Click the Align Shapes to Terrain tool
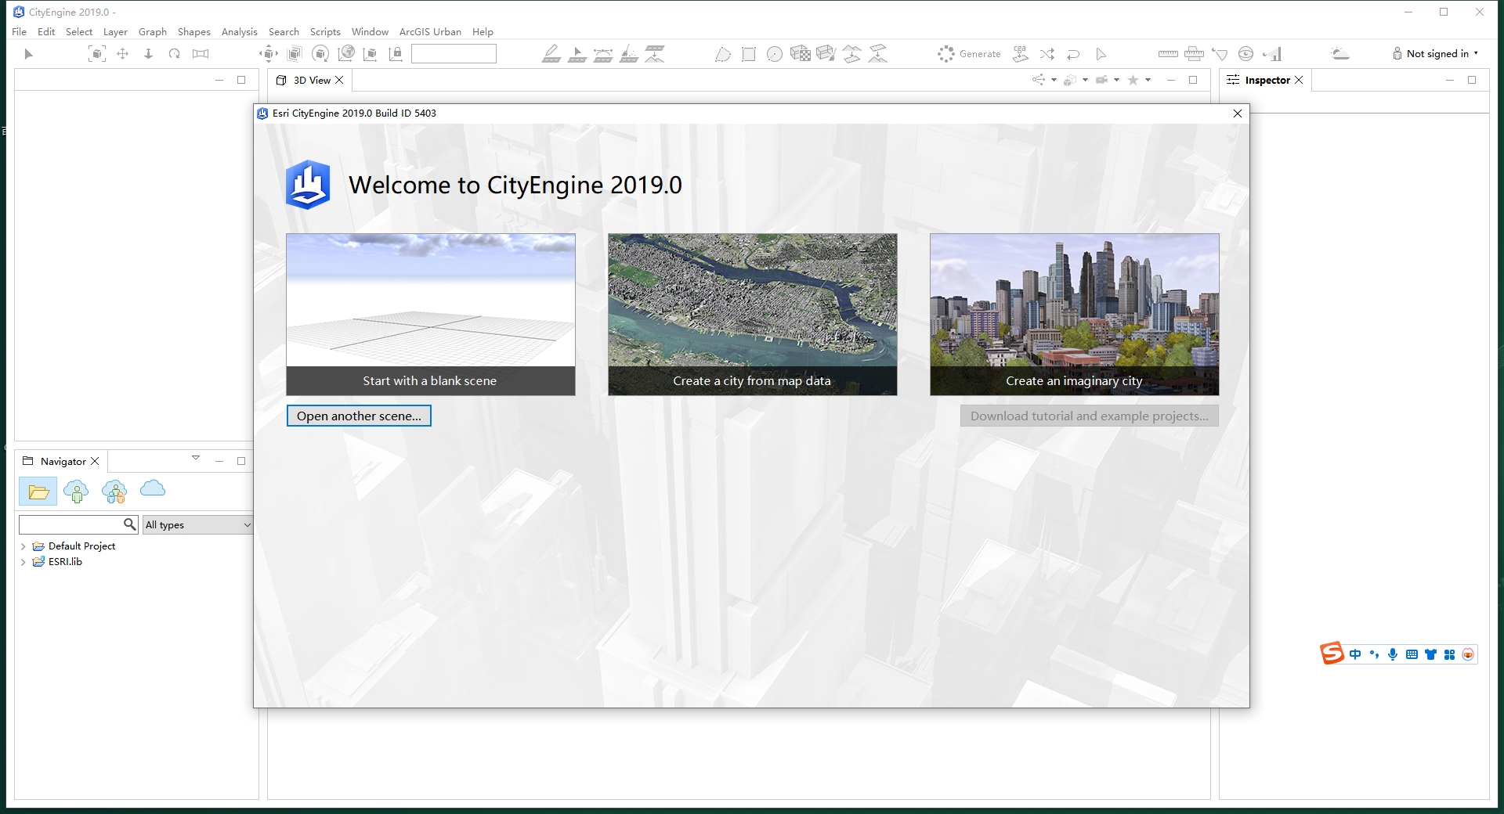 click(x=851, y=54)
